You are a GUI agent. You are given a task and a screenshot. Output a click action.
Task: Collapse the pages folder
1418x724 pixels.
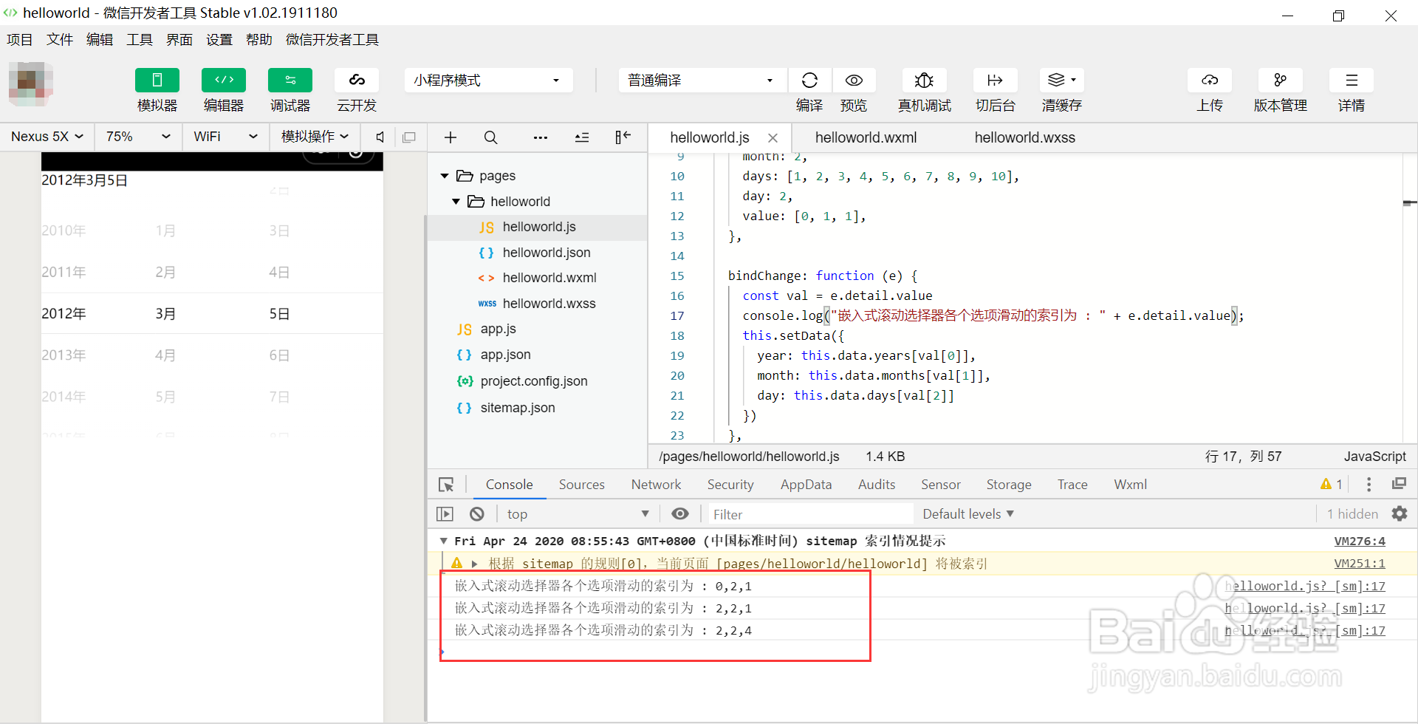point(445,176)
